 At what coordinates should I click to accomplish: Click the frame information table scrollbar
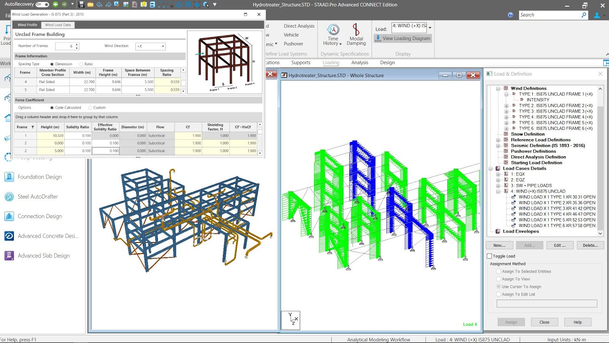184,80
